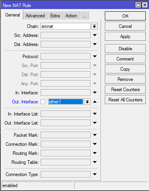Switch to the Advanced tab
Screen dimensions: 149x191
[x=35, y=16]
